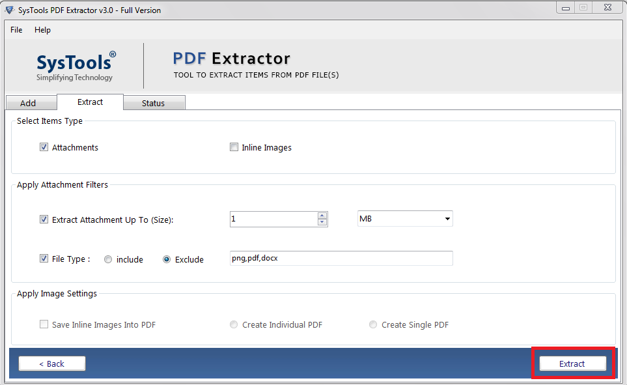Decrease attachment size with down arrow

[322, 222]
